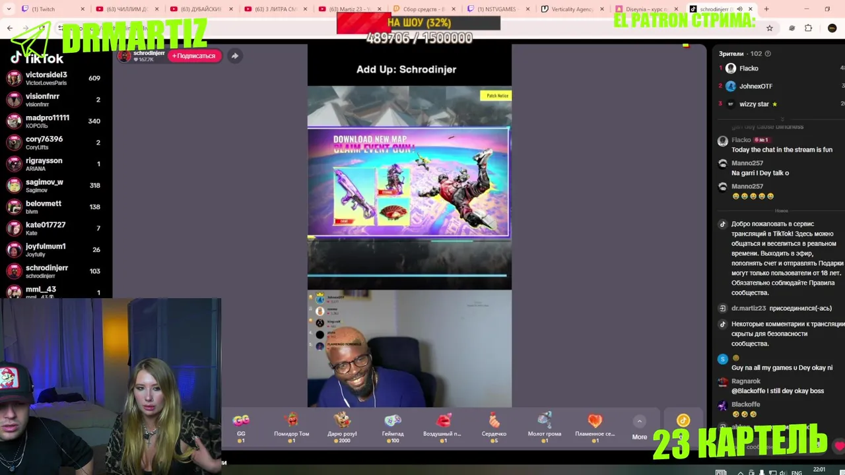Share the stream via arrow icon
The height and width of the screenshot is (475, 845).
pyautogui.click(x=234, y=56)
